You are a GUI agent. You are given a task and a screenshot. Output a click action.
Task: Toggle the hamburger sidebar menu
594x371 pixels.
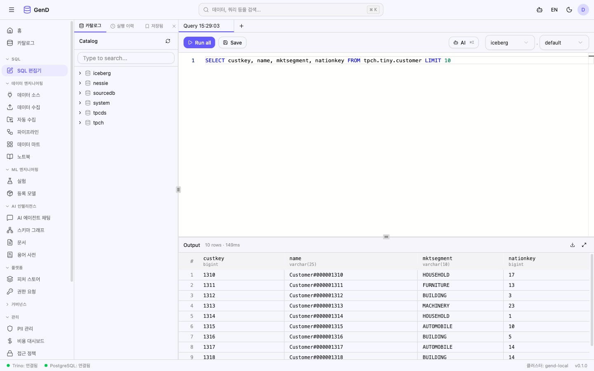pyautogui.click(x=12, y=10)
